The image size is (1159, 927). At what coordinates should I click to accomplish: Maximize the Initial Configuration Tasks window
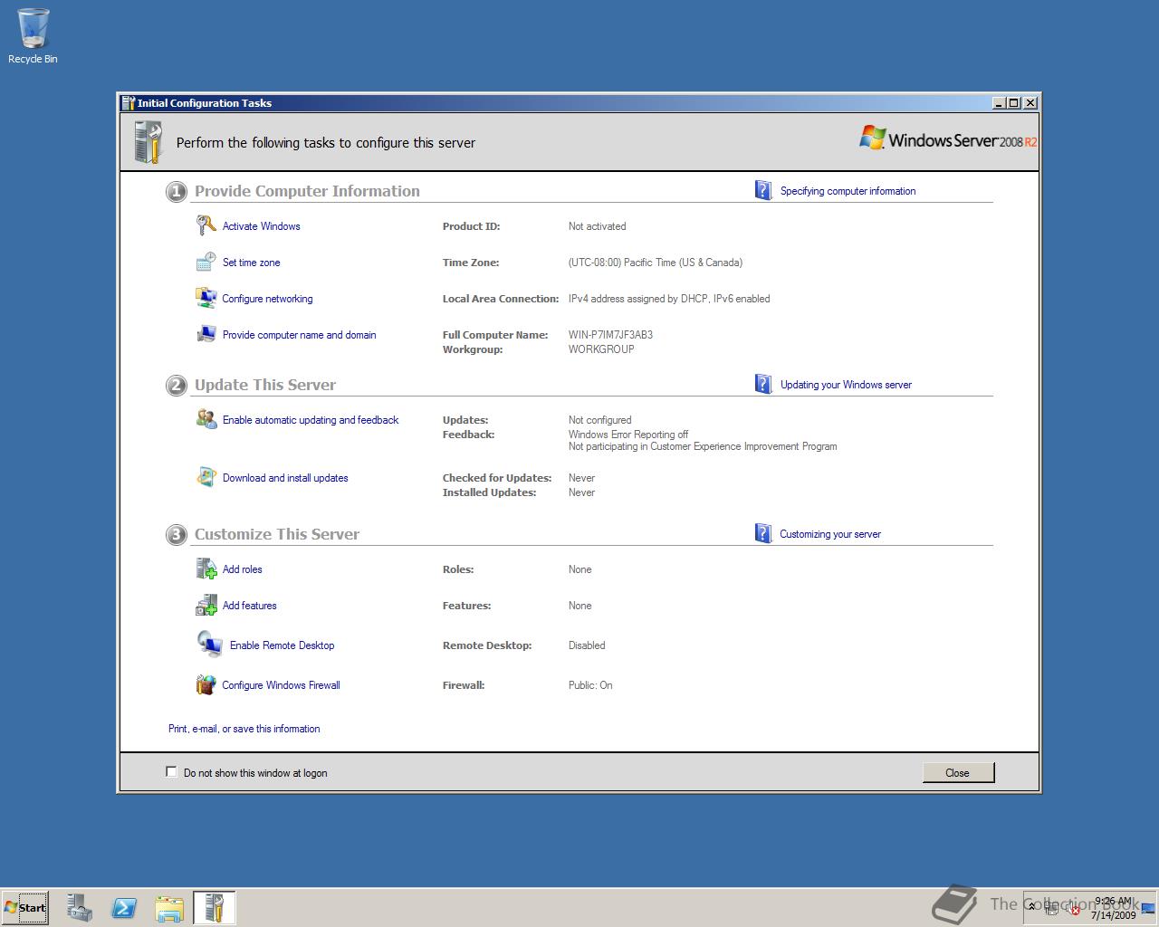pyautogui.click(x=1013, y=103)
